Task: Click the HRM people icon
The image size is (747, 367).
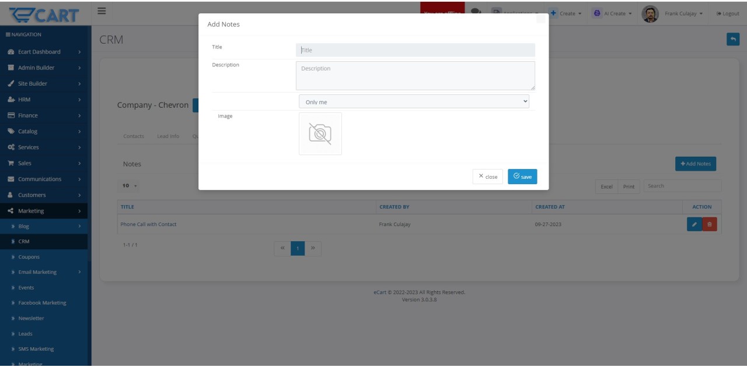Action: click(11, 100)
